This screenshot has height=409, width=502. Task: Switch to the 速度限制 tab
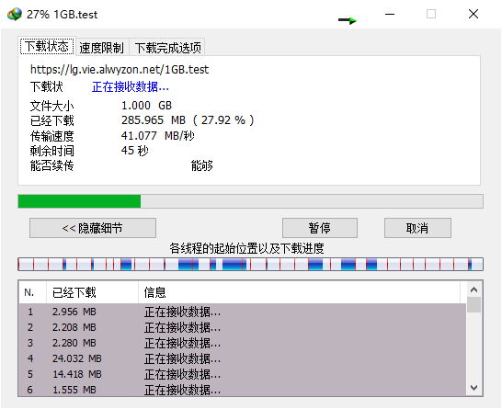(x=101, y=48)
